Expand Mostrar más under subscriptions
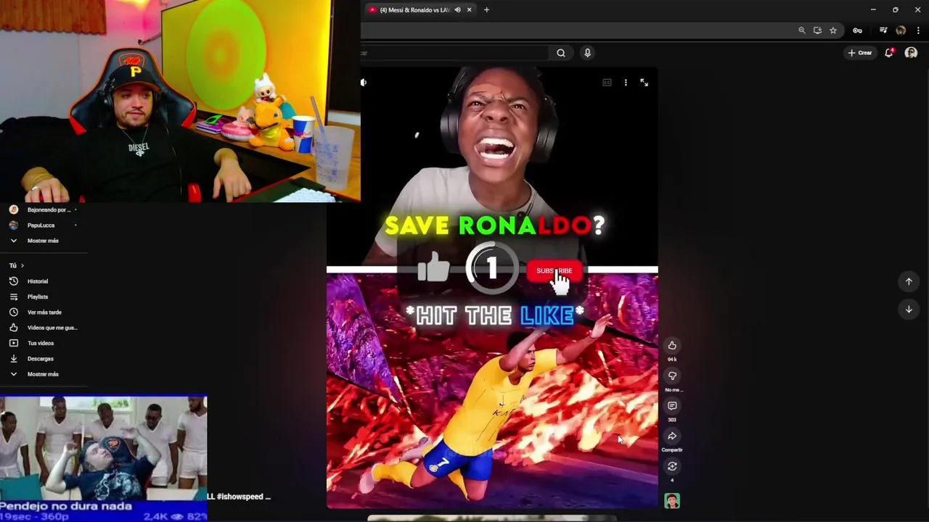The width and height of the screenshot is (929, 522). (44, 241)
